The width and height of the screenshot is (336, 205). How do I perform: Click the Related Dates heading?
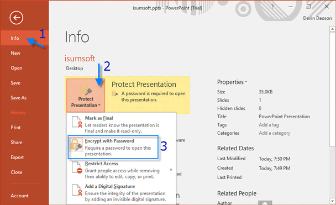(x=235, y=148)
